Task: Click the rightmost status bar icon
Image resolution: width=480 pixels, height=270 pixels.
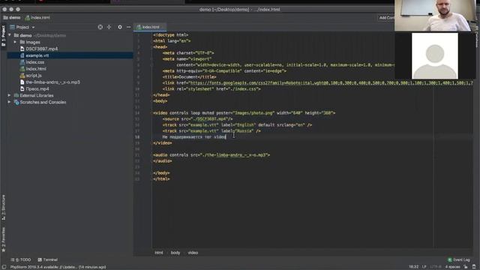Action: pyautogui.click(x=474, y=267)
